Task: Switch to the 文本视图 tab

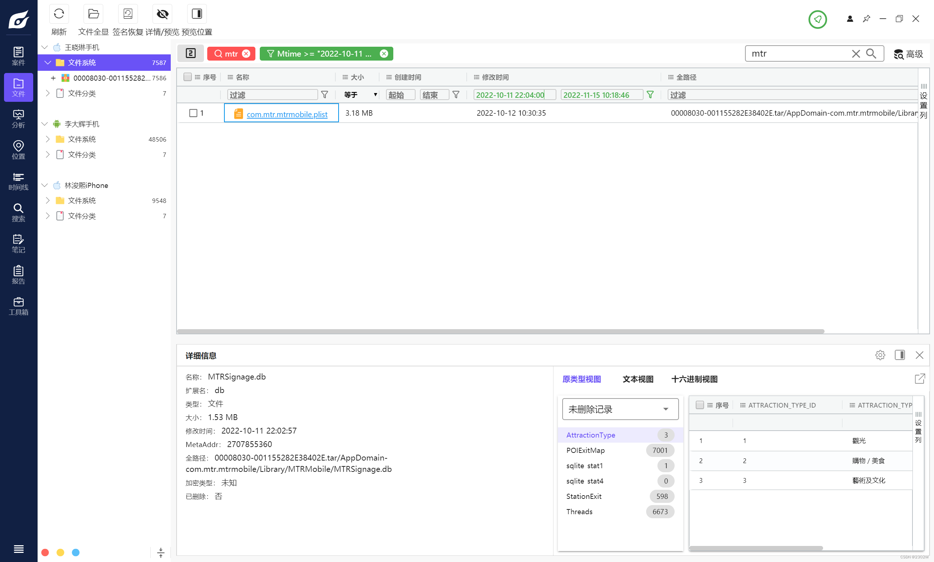Action: pos(638,379)
